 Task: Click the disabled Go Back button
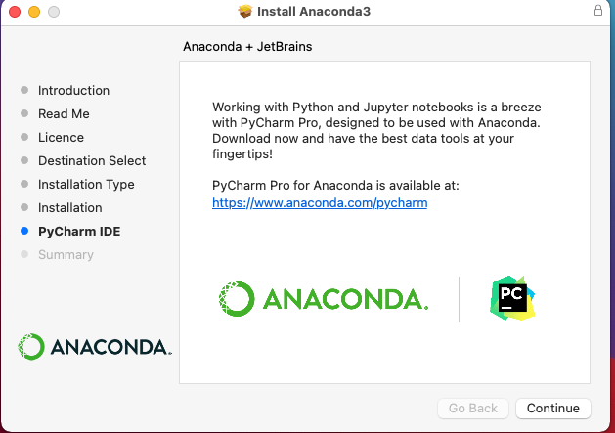pos(473,409)
